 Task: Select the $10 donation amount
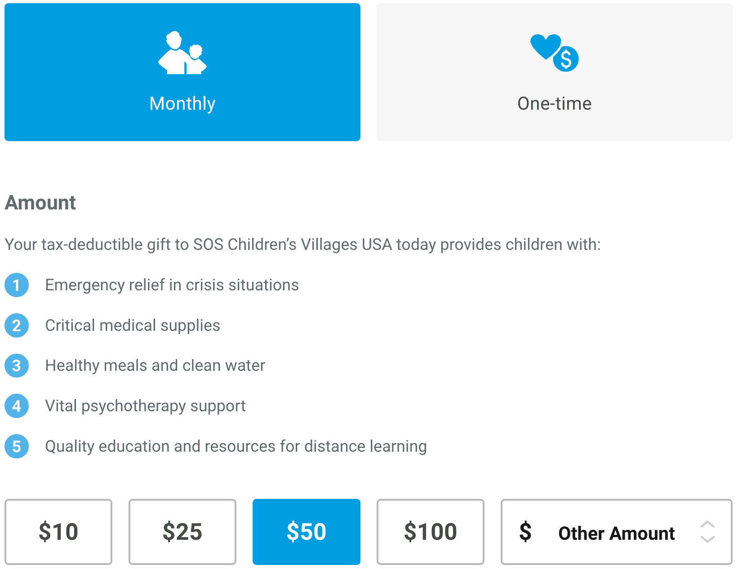click(58, 532)
